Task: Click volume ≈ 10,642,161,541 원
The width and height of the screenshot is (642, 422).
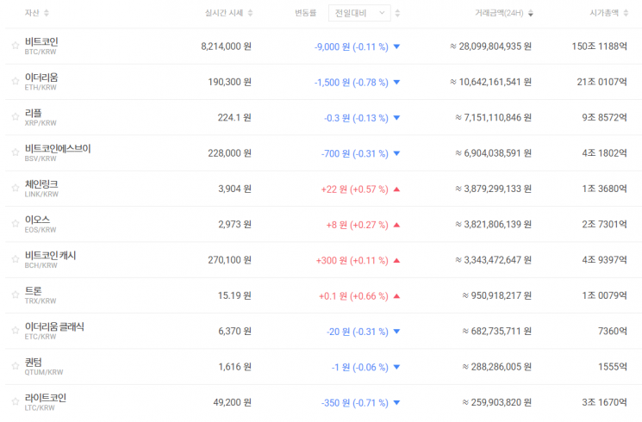Action: [490, 82]
